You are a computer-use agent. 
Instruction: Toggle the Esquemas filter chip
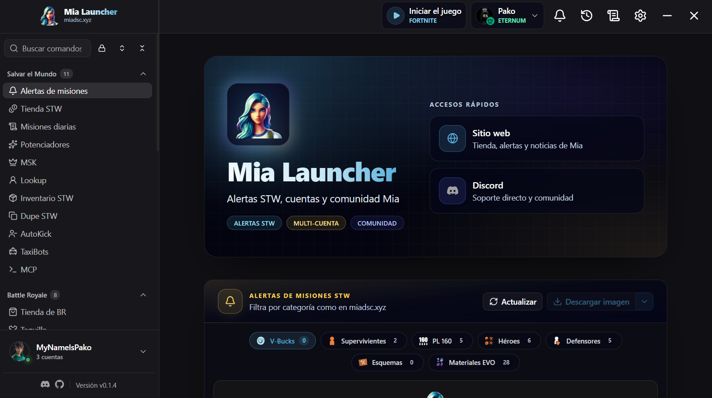pyautogui.click(x=387, y=362)
